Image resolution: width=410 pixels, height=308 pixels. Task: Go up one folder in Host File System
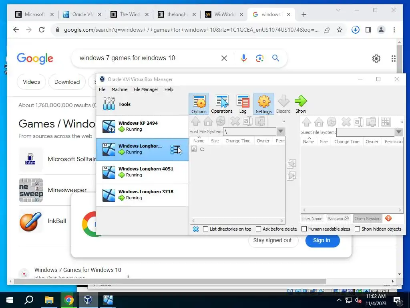point(195,121)
